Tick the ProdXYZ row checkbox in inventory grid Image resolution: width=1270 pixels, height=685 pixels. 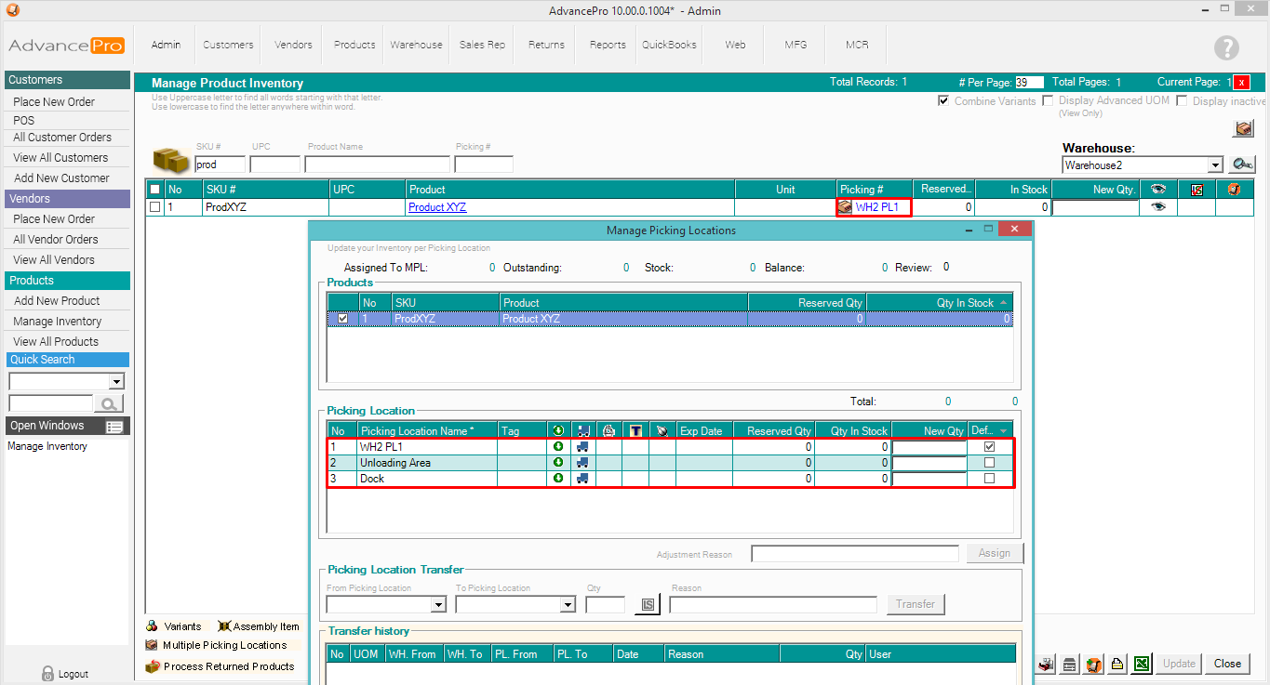[155, 207]
